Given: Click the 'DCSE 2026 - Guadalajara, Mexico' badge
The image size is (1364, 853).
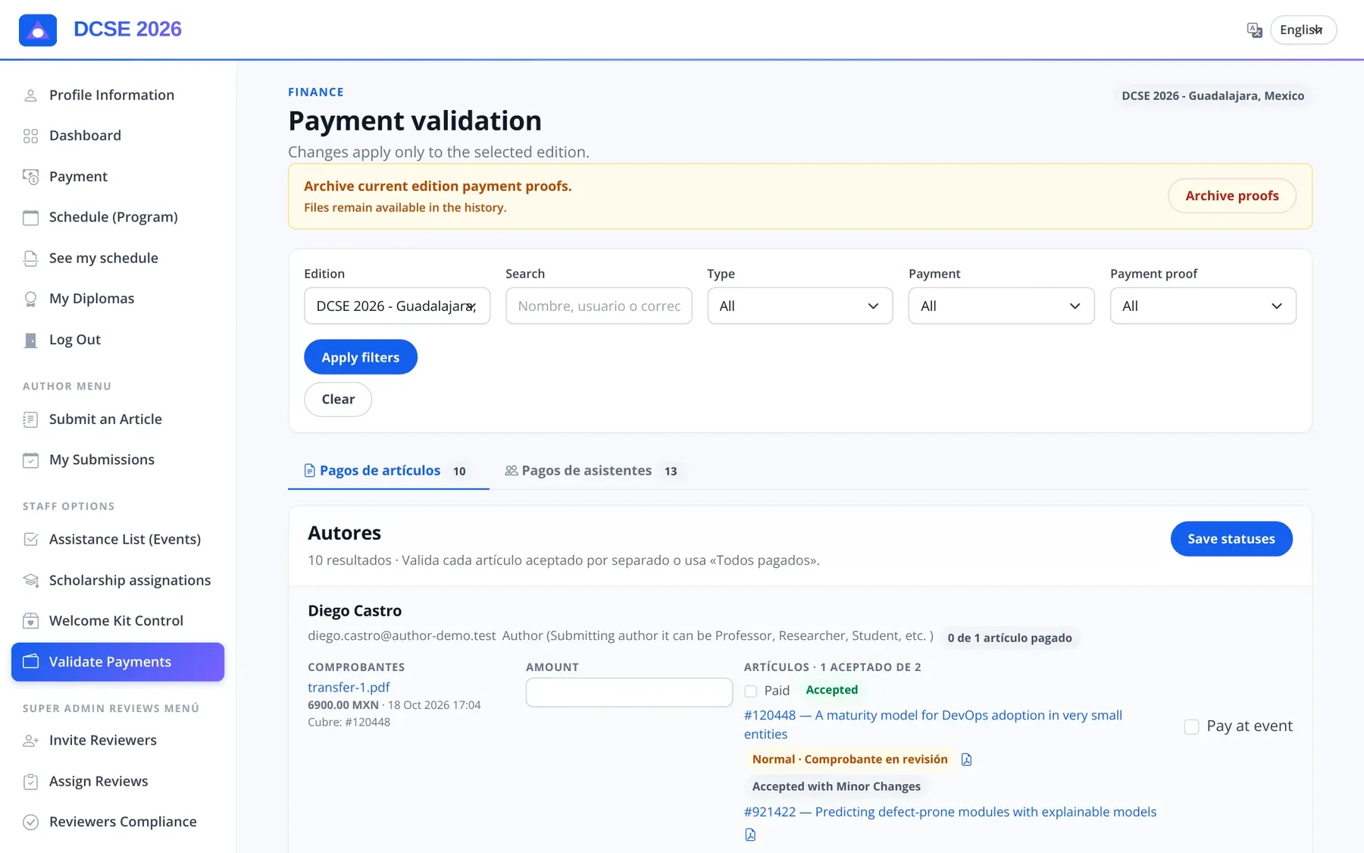Looking at the screenshot, I should (x=1212, y=96).
